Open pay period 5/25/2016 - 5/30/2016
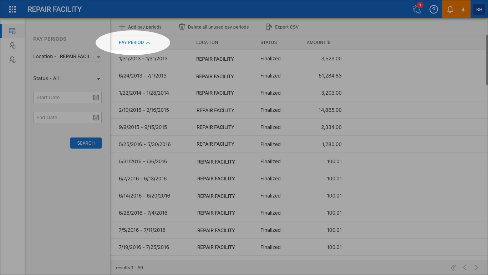 (x=145, y=144)
